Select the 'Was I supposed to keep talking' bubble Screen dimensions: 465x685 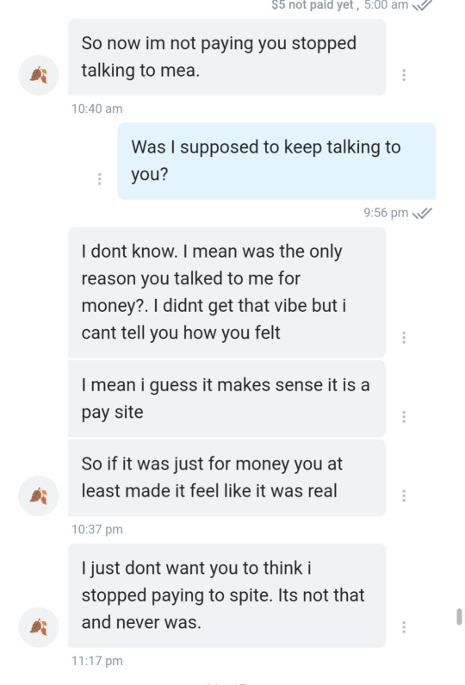point(276,161)
